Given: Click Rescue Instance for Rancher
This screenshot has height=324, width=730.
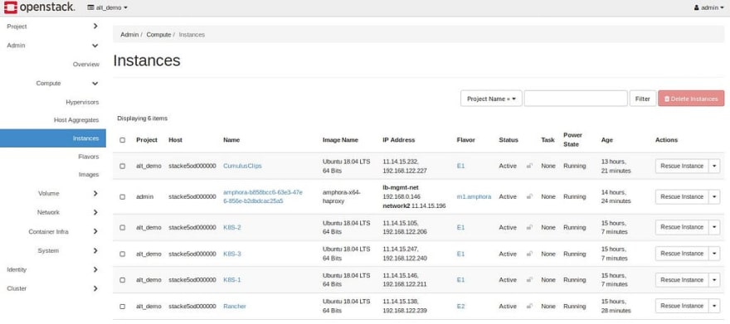Looking at the screenshot, I should coord(682,307).
